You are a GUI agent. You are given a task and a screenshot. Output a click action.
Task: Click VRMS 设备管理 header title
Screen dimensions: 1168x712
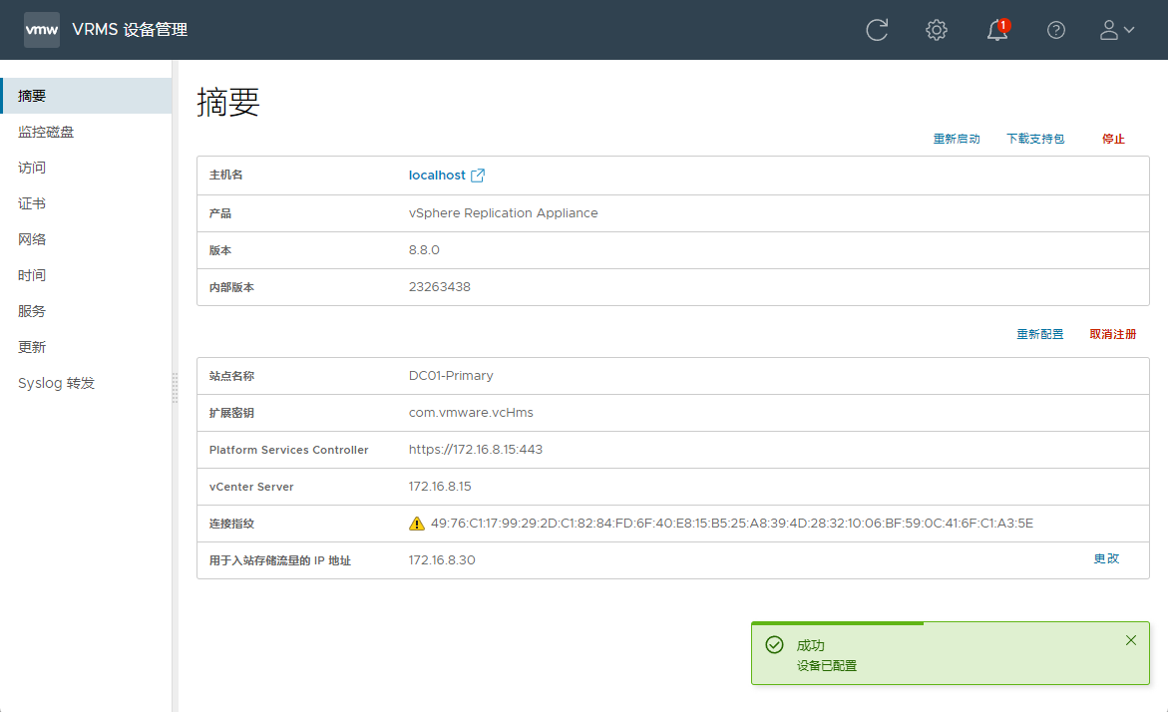(x=130, y=30)
